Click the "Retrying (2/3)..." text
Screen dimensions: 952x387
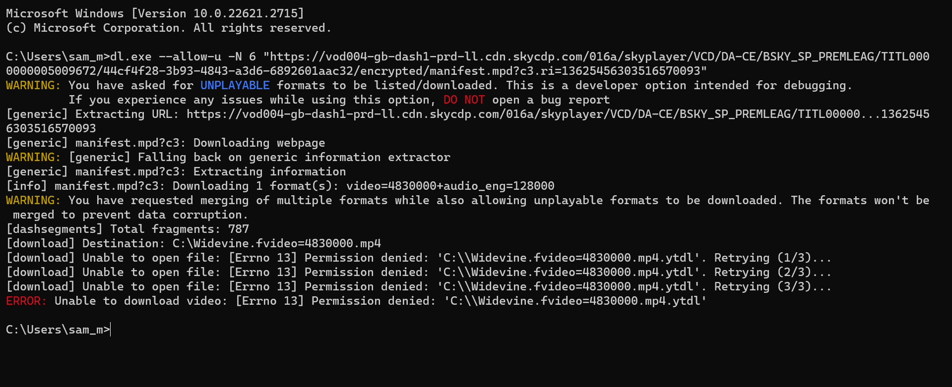pyautogui.click(x=772, y=273)
